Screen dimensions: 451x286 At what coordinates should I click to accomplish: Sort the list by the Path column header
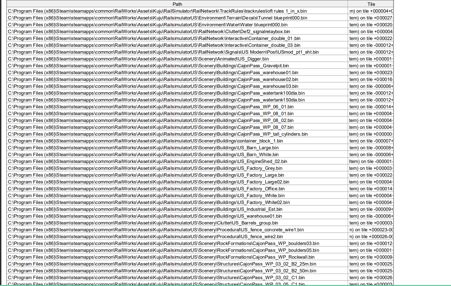pos(177,4)
